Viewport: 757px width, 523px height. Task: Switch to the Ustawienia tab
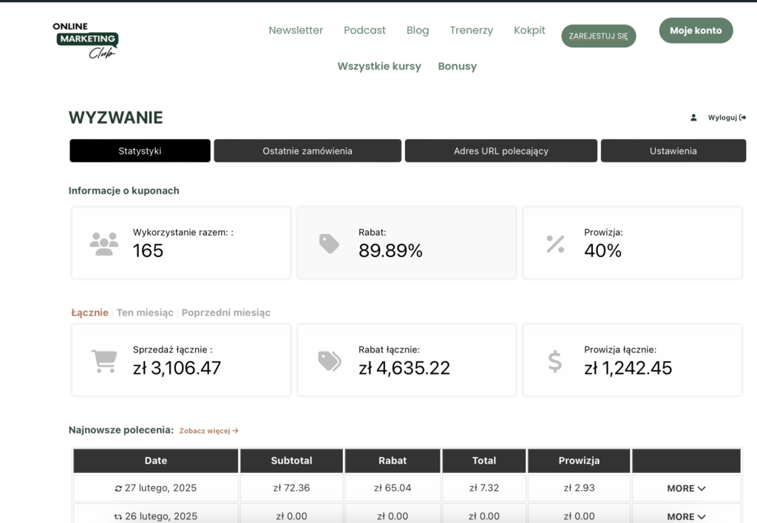pos(673,151)
